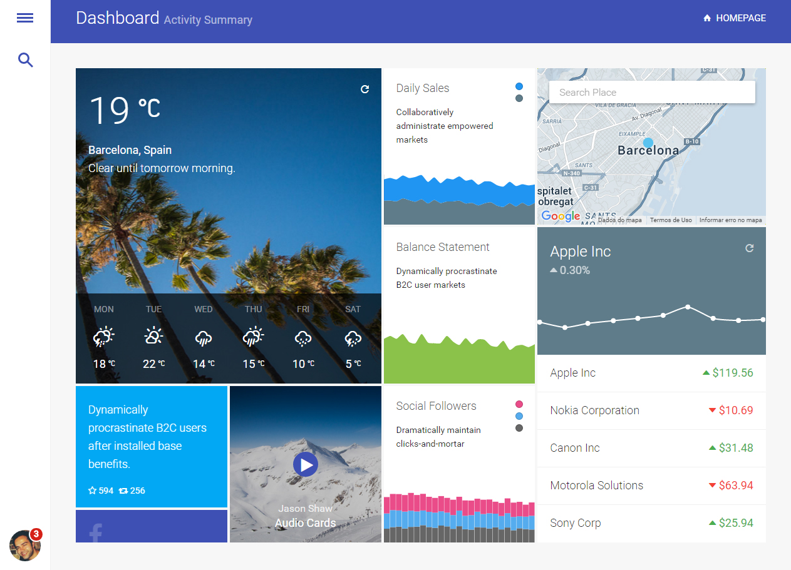Open user avatar with notification badge
Image resolution: width=791 pixels, height=570 pixels.
tap(25, 546)
